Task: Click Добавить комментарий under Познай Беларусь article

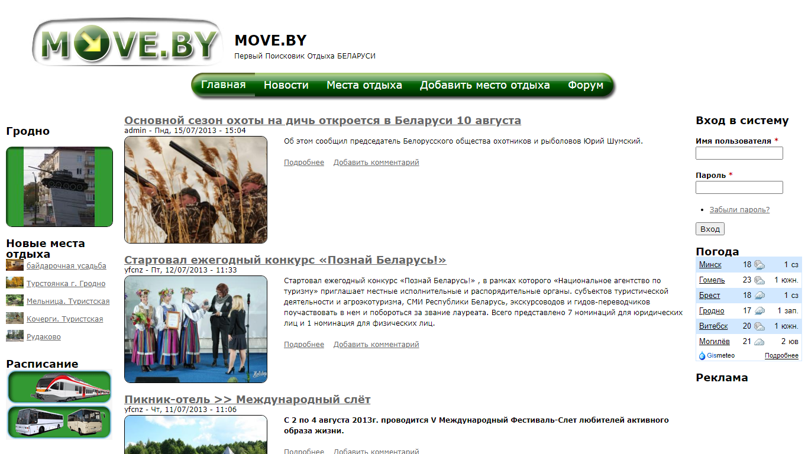Action: pyautogui.click(x=376, y=345)
